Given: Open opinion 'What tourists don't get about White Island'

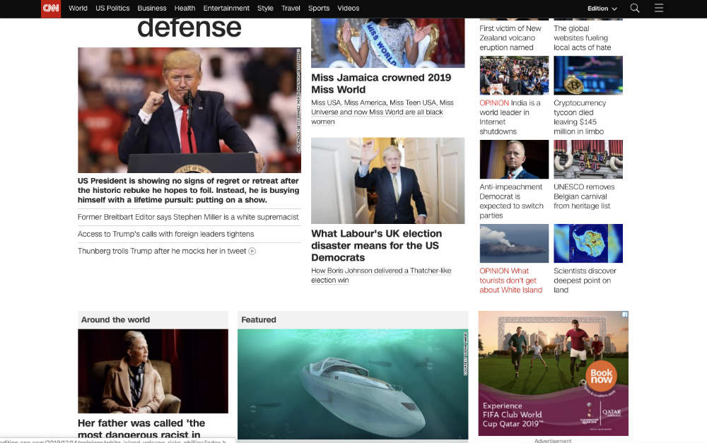Looking at the screenshot, I should pyautogui.click(x=511, y=280).
